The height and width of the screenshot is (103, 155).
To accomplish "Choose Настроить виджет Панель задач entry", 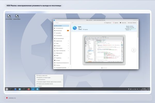I will pos(49,82).
